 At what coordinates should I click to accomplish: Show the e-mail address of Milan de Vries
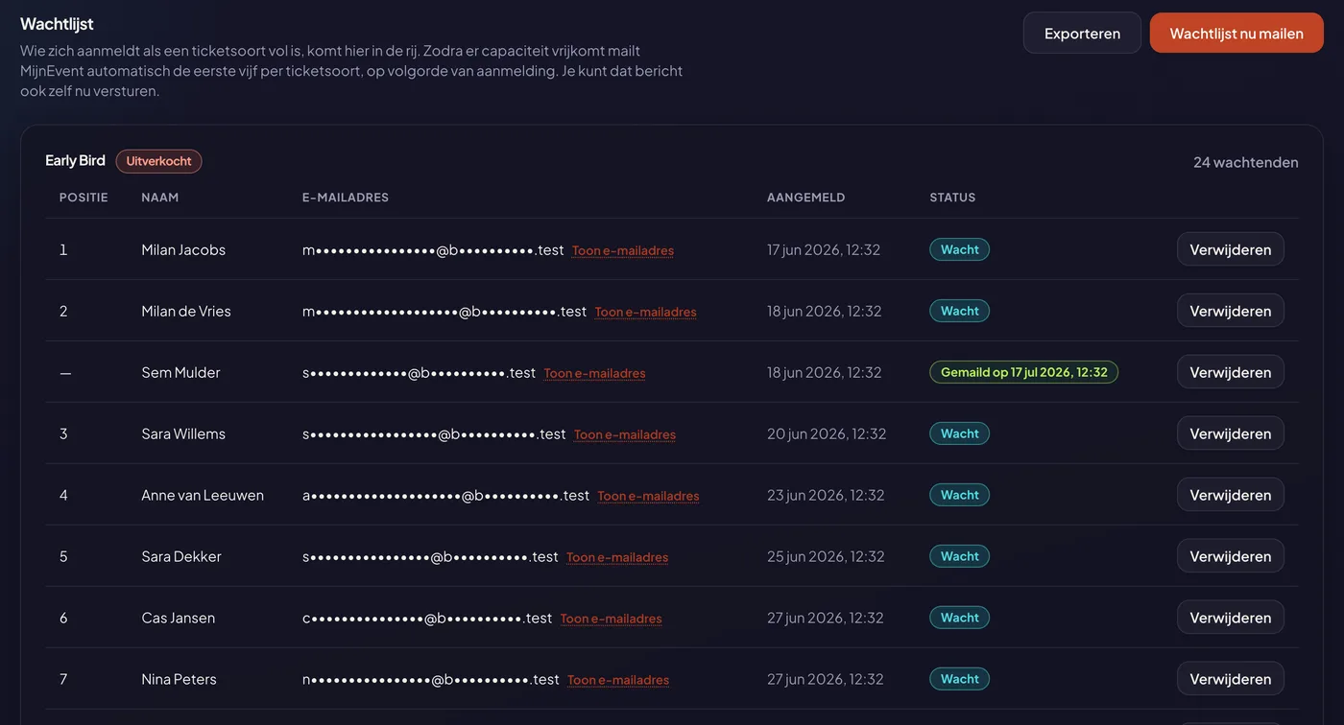(646, 312)
